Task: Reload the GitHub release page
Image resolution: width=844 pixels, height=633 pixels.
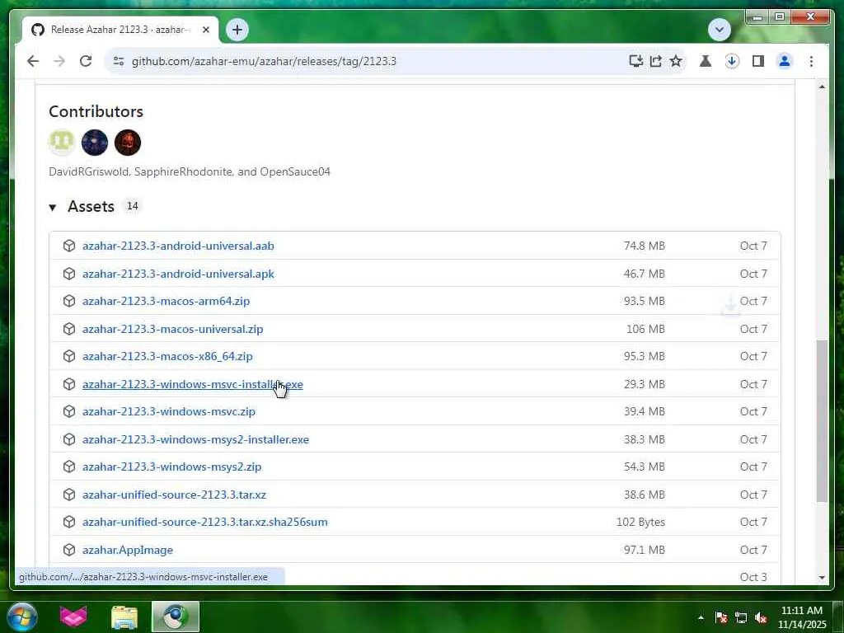Action: coord(86,61)
